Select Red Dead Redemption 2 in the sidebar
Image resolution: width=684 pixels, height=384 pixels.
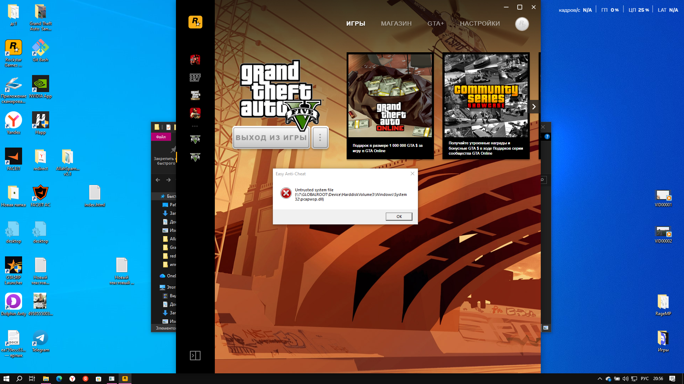[x=195, y=60]
